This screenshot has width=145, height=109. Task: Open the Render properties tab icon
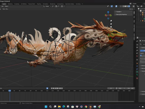(x=137, y=45)
